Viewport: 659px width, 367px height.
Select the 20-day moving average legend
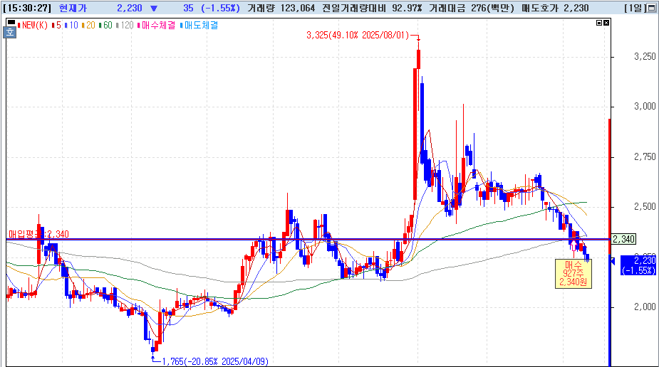pos(88,25)
